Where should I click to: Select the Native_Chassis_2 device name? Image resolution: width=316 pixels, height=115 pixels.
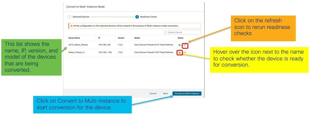coord(77,52)
